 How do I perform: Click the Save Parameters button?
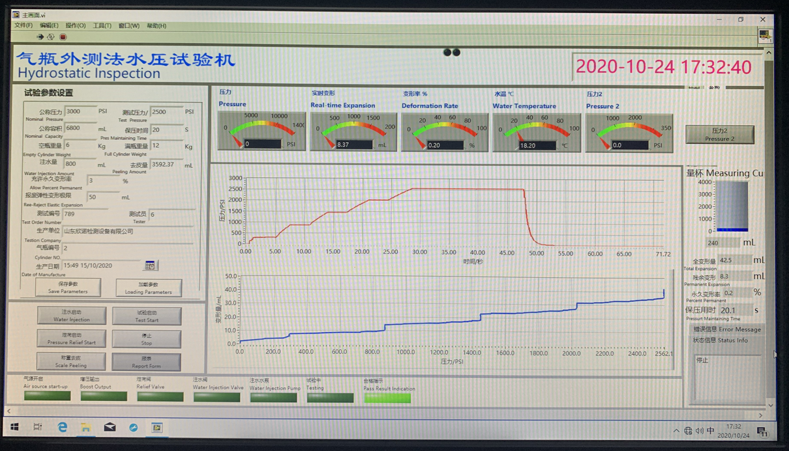[68, 288]
